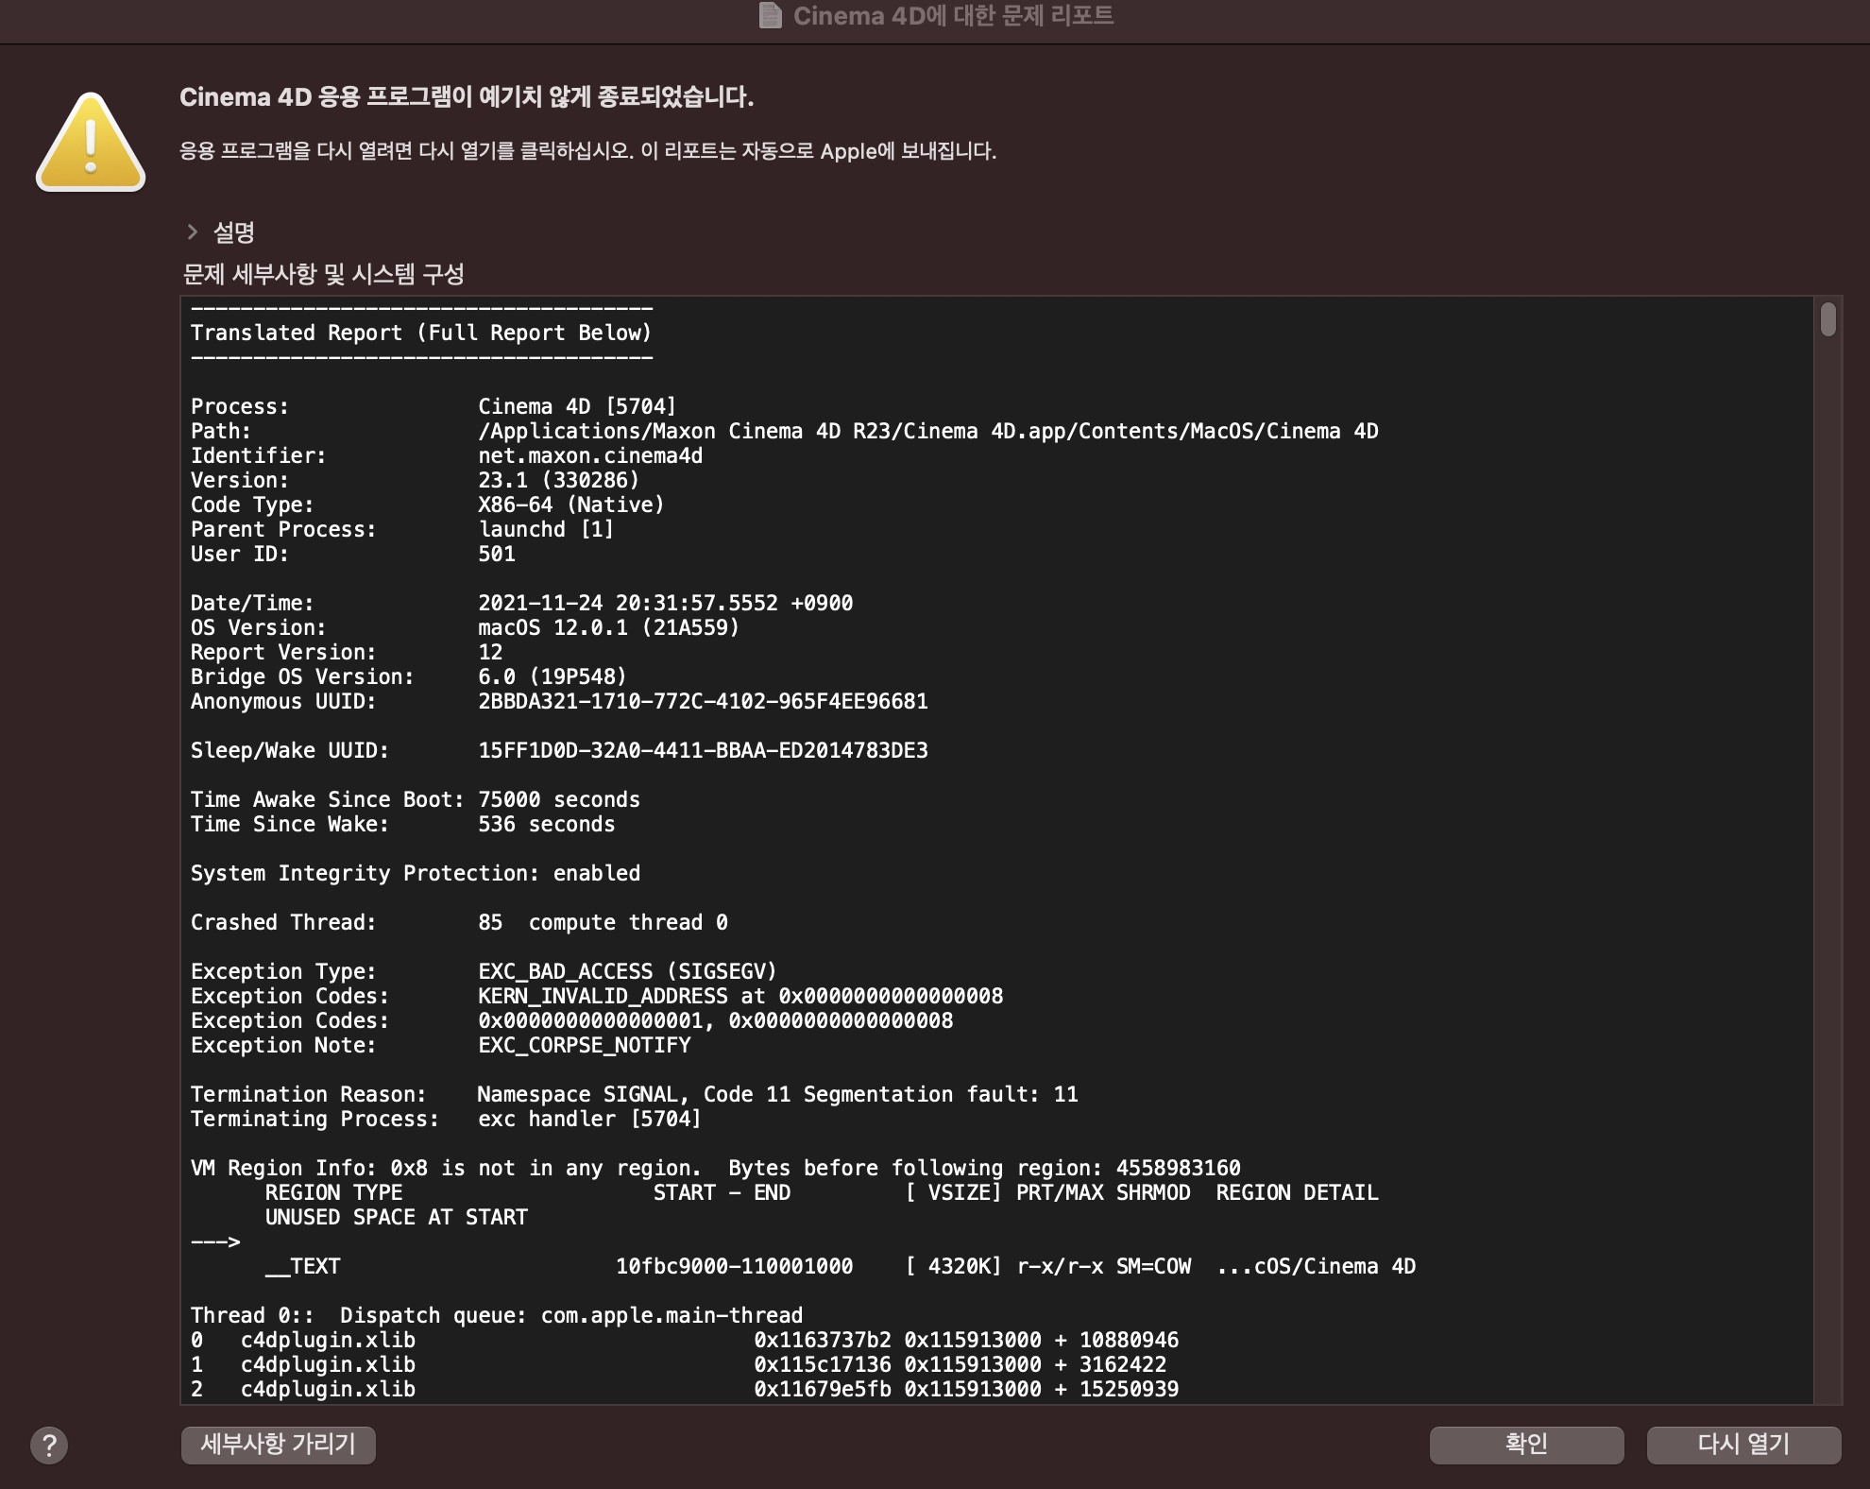This screenshot has height=1489, width=1870.
Task: Click stack frame 1 with offset 3162422
Action: tap(678, 1364)
